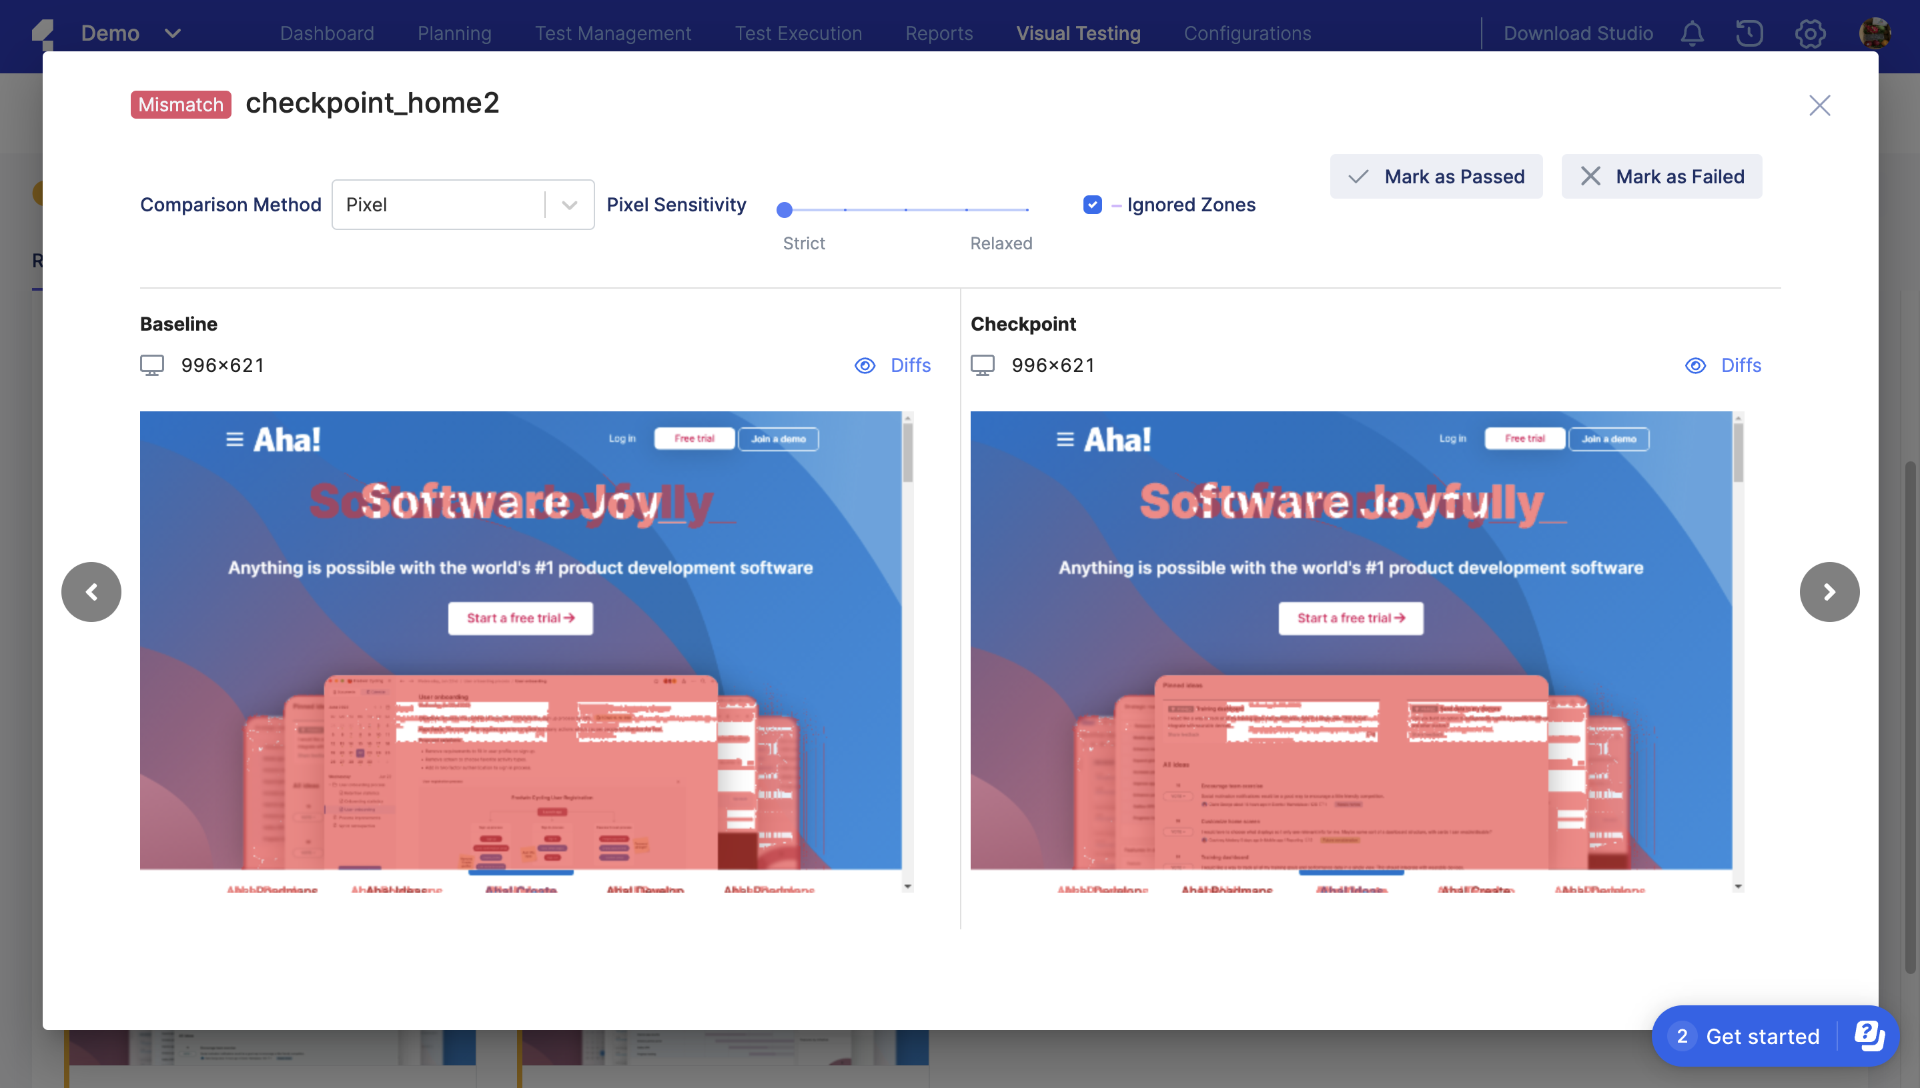Open the Configurations menu

pyautogui.click(x=1247, y=33)
